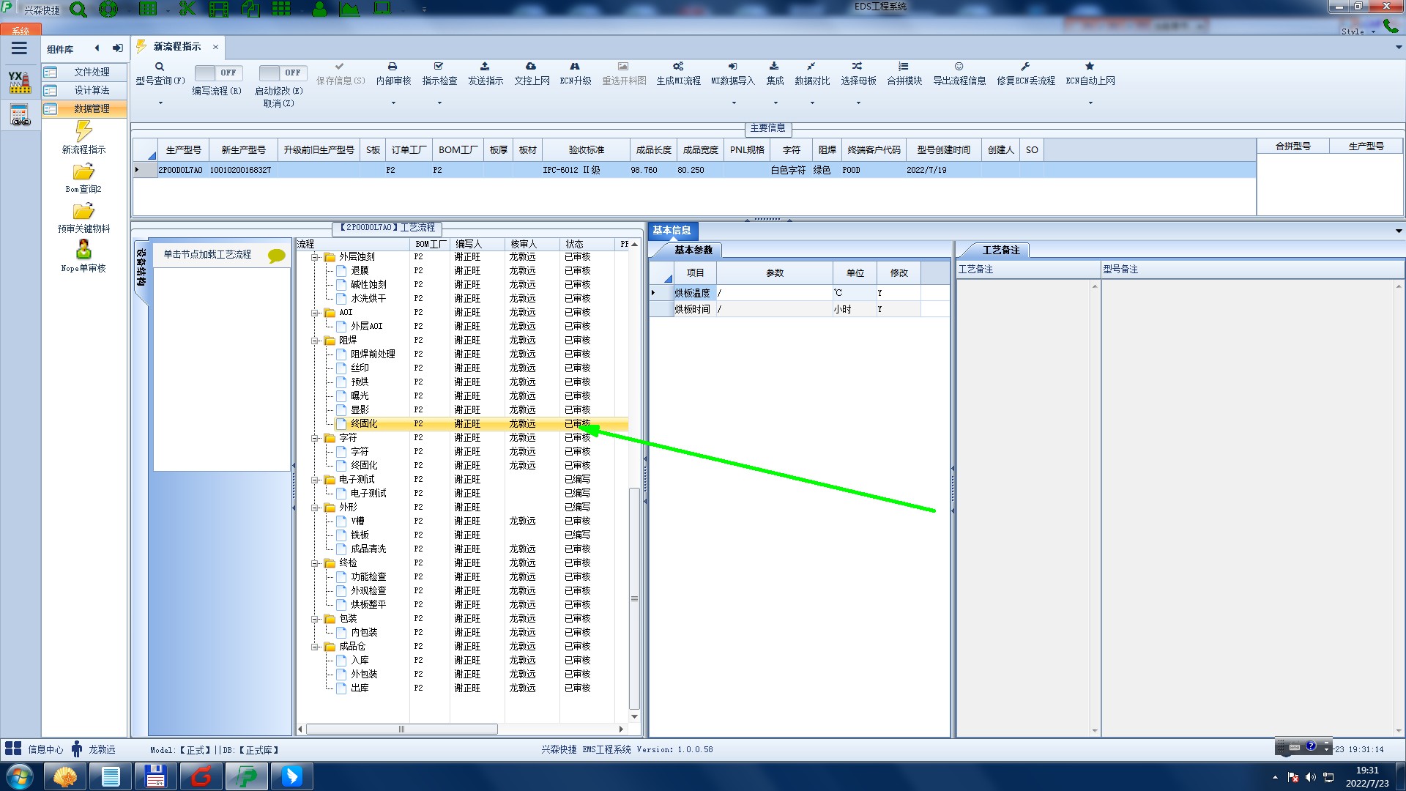The image size is (1406, 791).
Task: Select the 工艺备注 tab
Action: click(x=1000, y=250)
